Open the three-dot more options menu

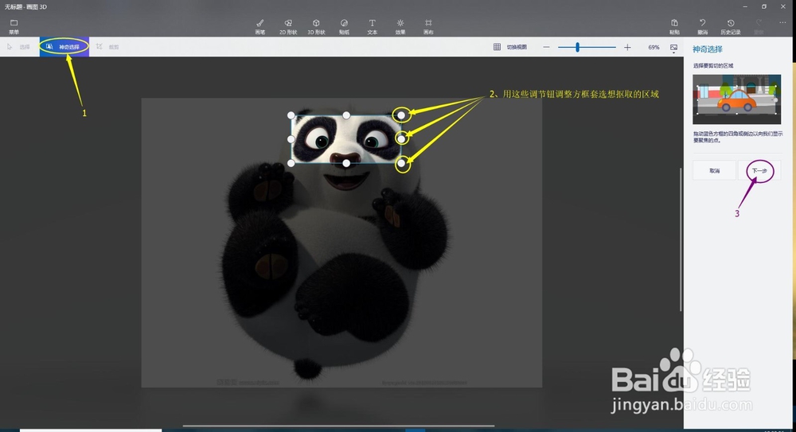click(782, 23)
